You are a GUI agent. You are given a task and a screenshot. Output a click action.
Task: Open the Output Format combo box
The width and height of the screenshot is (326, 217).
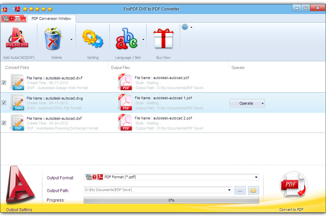[x=171, y=177]
